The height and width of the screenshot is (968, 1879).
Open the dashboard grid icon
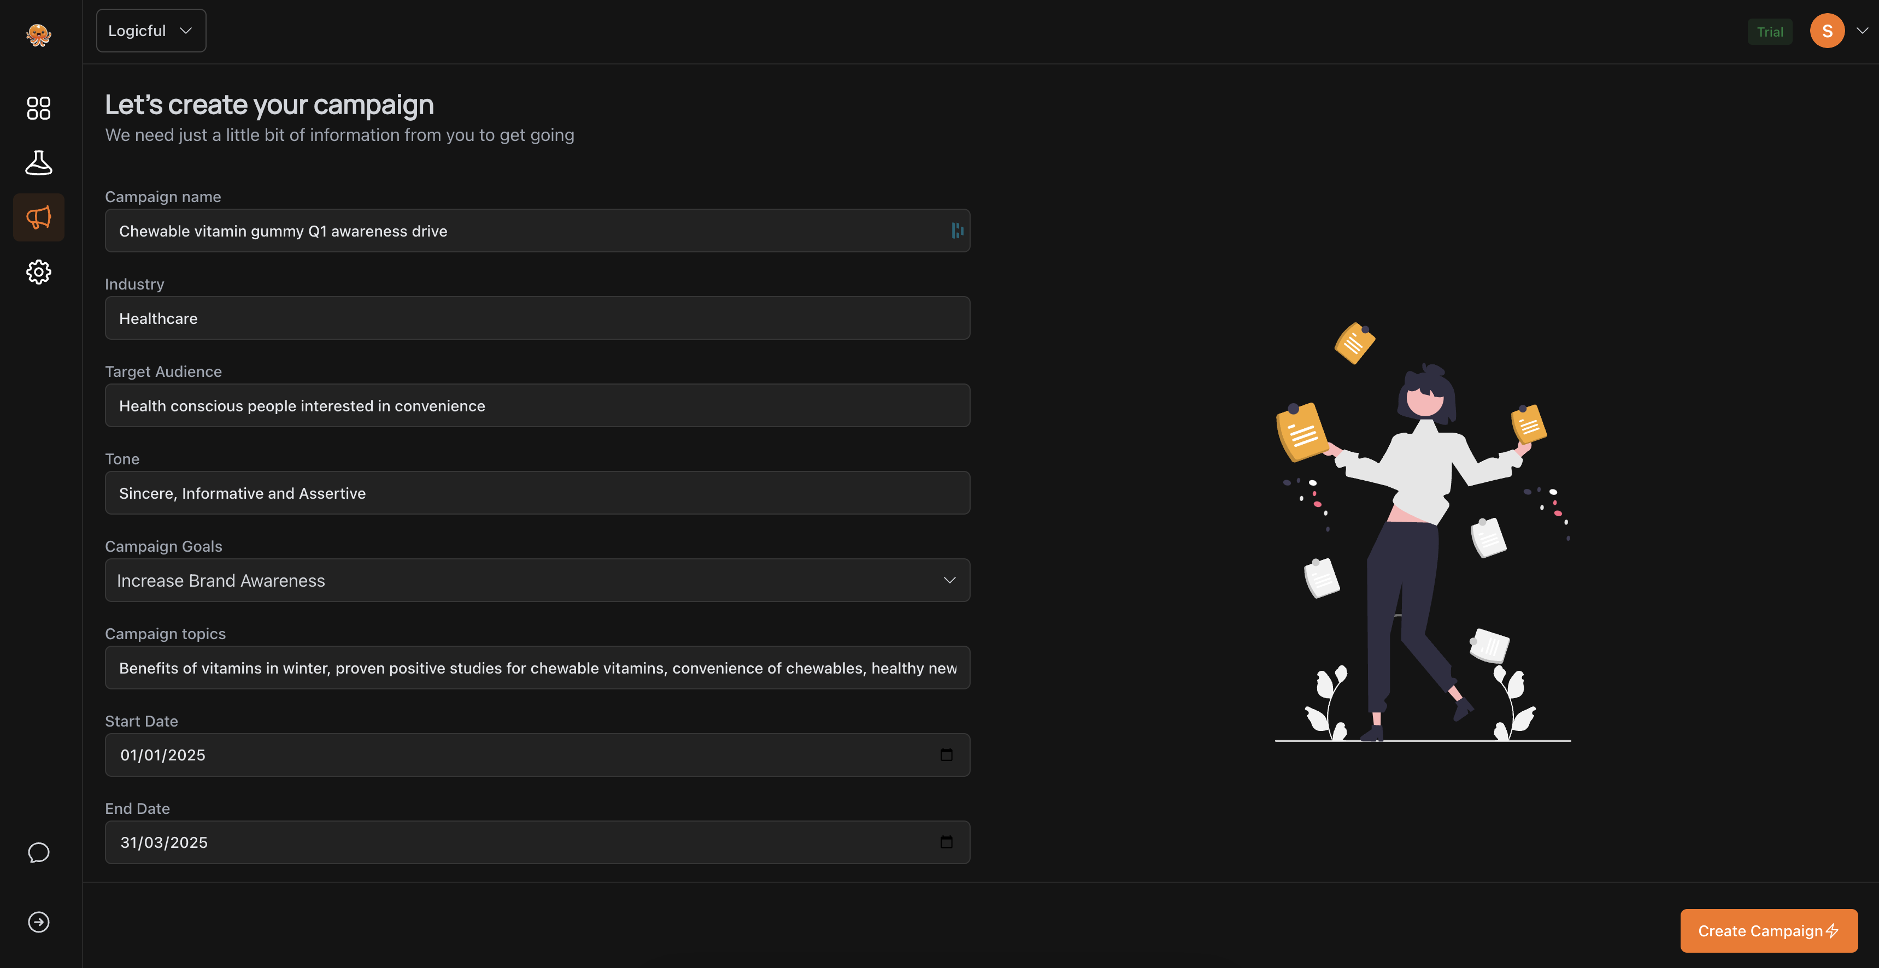coord(39,108)
